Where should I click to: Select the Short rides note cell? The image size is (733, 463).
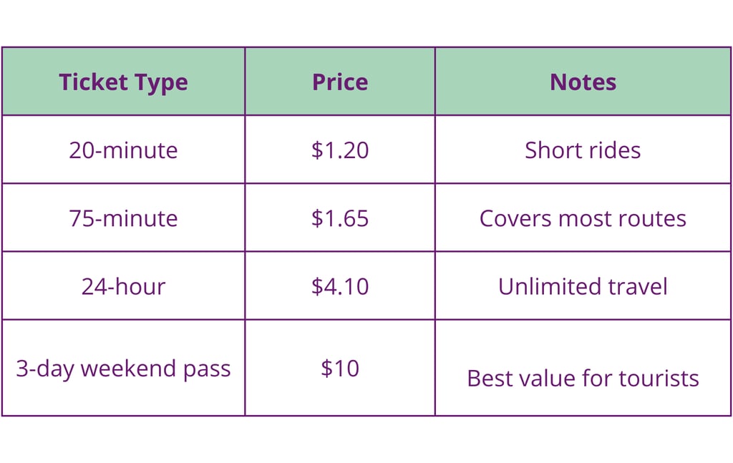pyautogui.click(x=583, y=150)
